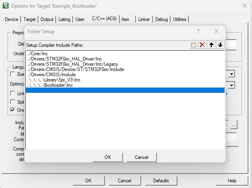
Task: Click the include paths browse button
Action: [x=235, y=124]
